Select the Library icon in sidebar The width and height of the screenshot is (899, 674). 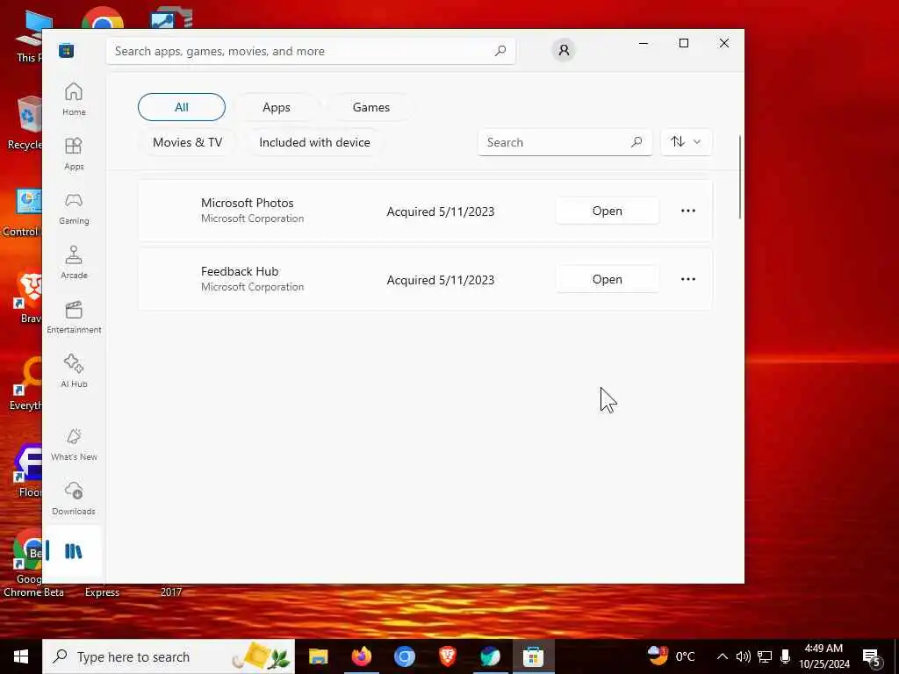pos(74,551)
